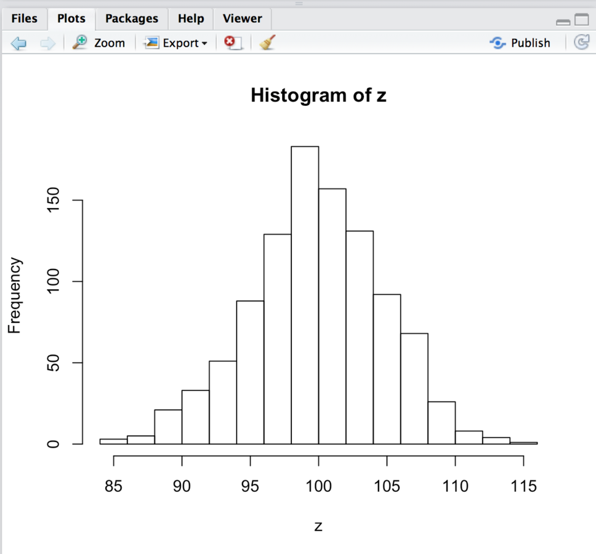Click the y-axis tick label 150

[53, 200]
